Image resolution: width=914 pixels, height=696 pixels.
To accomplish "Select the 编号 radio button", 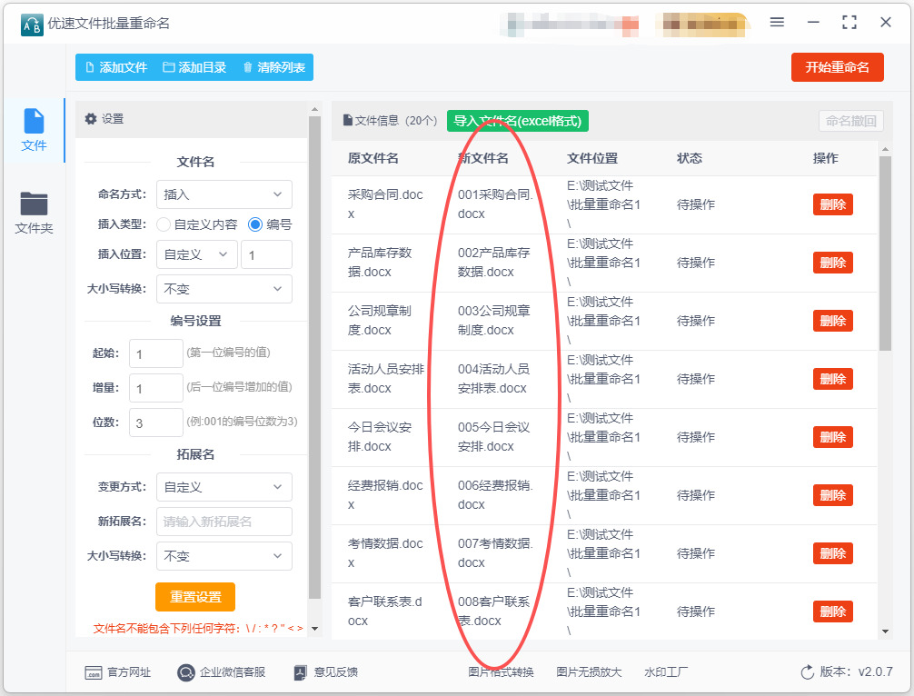I will click(255, 224).
